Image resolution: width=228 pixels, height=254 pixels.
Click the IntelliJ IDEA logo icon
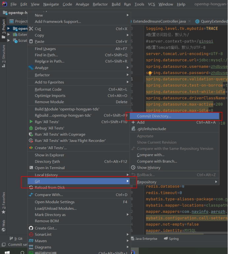click(x=4, y=4)
